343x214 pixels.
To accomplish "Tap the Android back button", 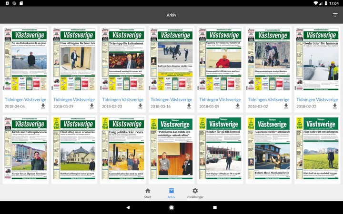I will pyautogui.click(x=128, y=207).
